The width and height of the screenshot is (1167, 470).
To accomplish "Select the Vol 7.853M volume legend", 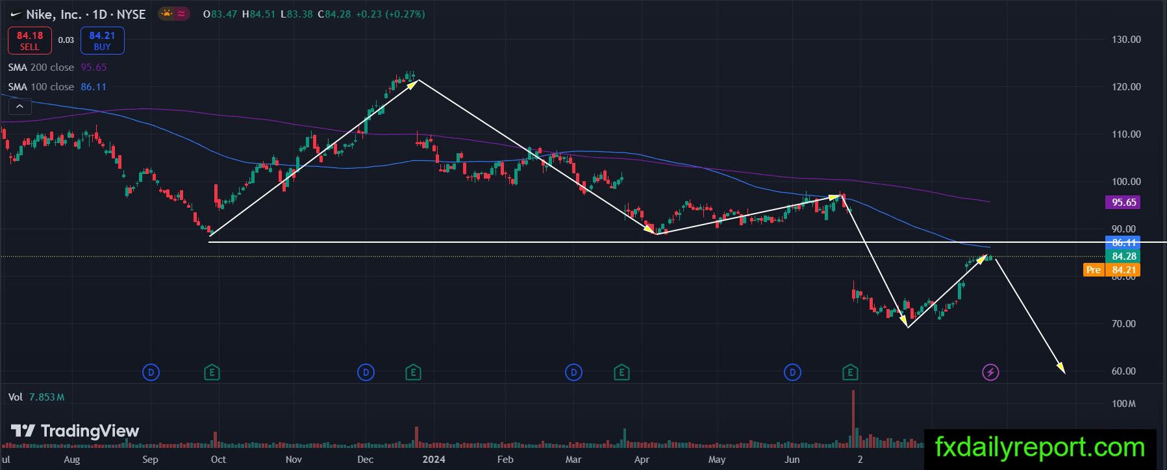I will [36, 397].
